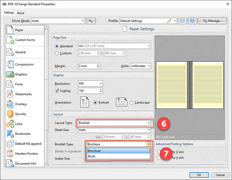
Task: Click the Margin stepper control
Action: (98, 66)
